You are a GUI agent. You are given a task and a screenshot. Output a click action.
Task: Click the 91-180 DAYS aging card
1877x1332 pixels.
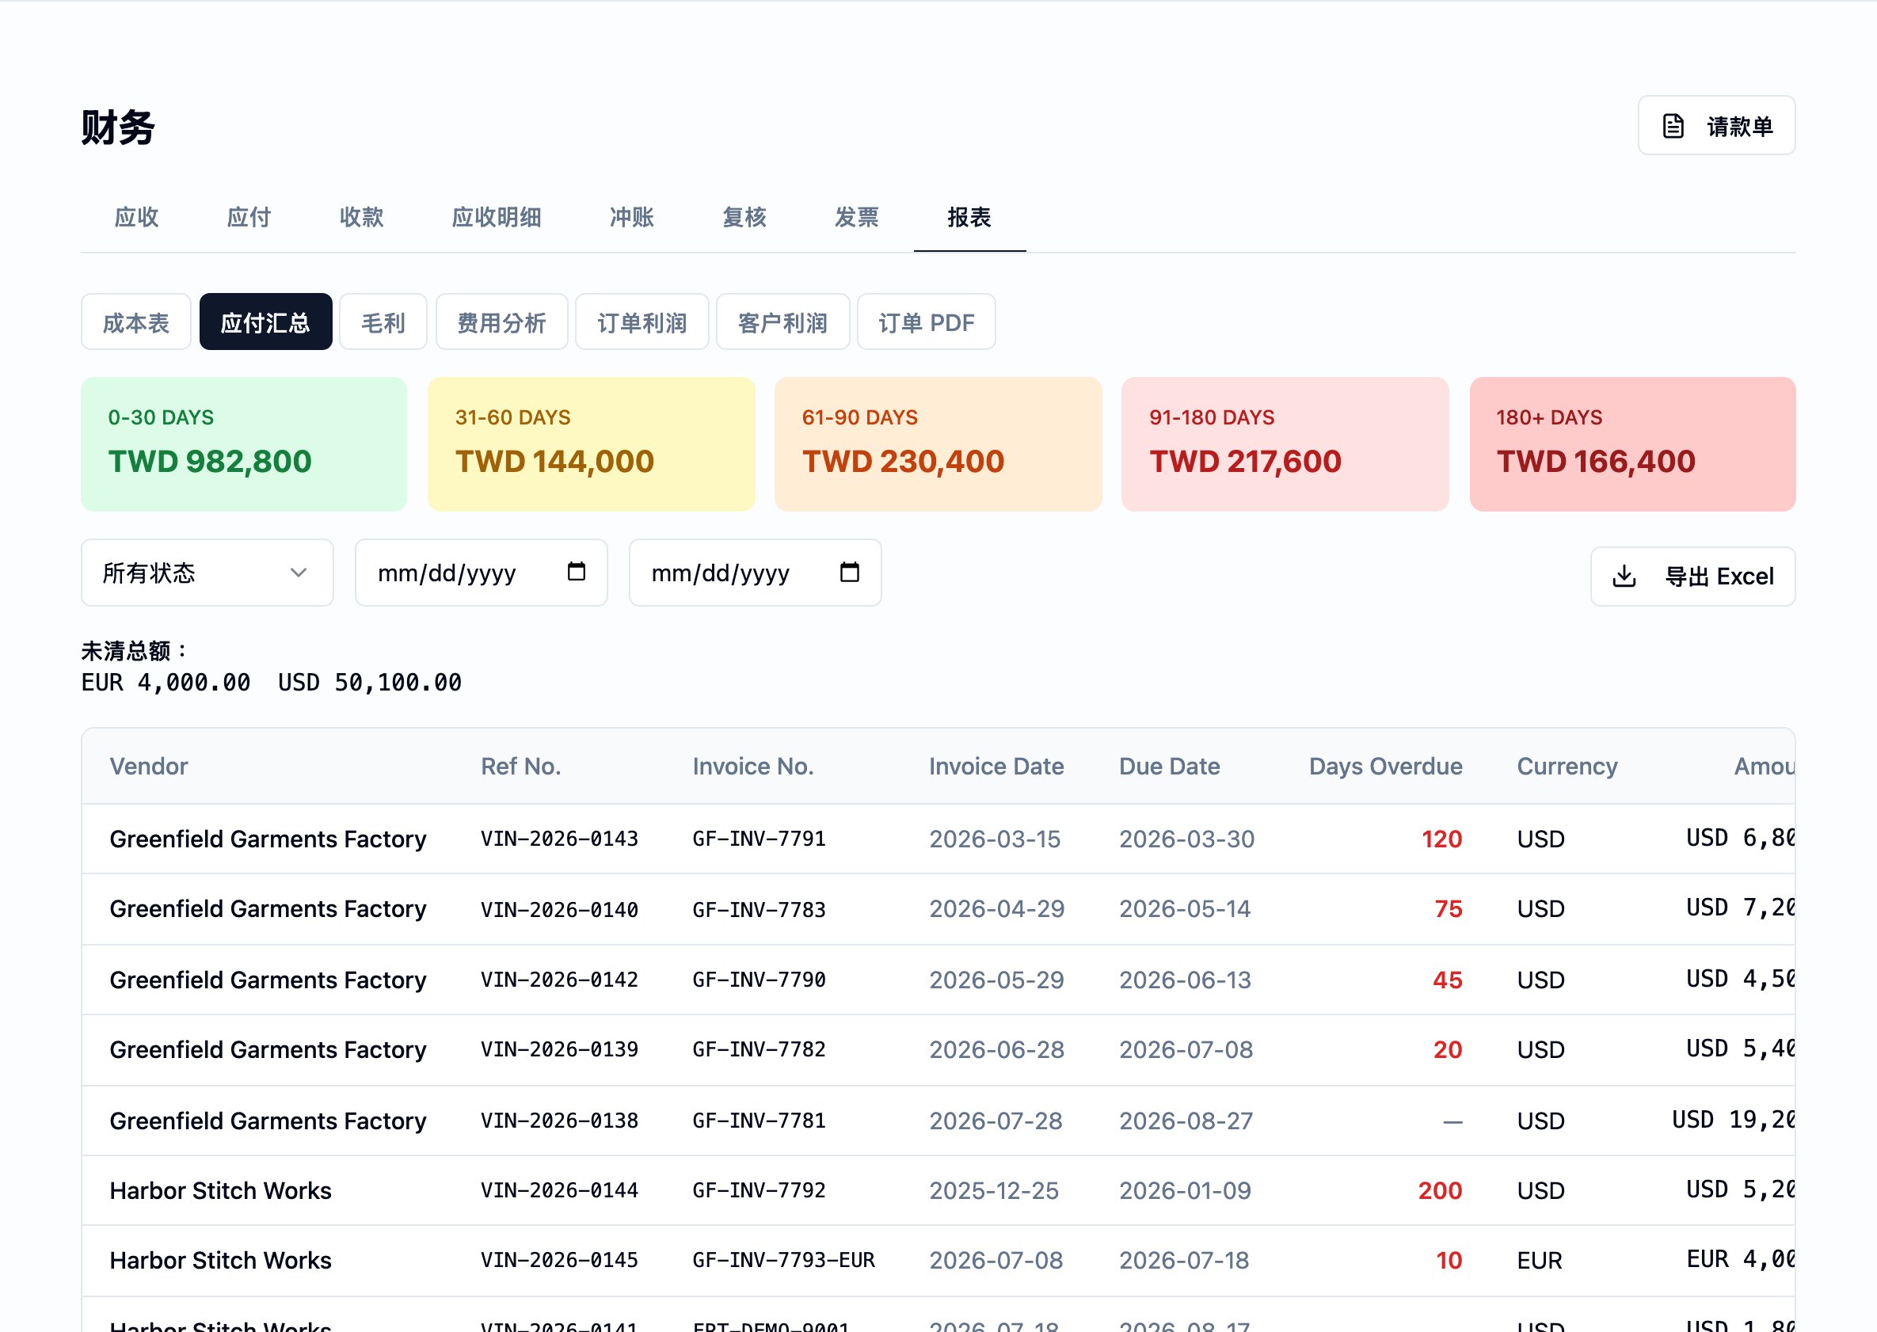coord(1285,444)
